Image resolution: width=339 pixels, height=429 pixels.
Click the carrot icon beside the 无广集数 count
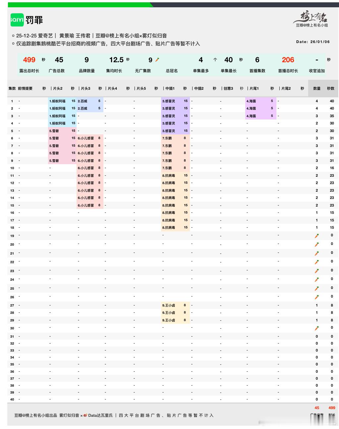tap(157, 59)
